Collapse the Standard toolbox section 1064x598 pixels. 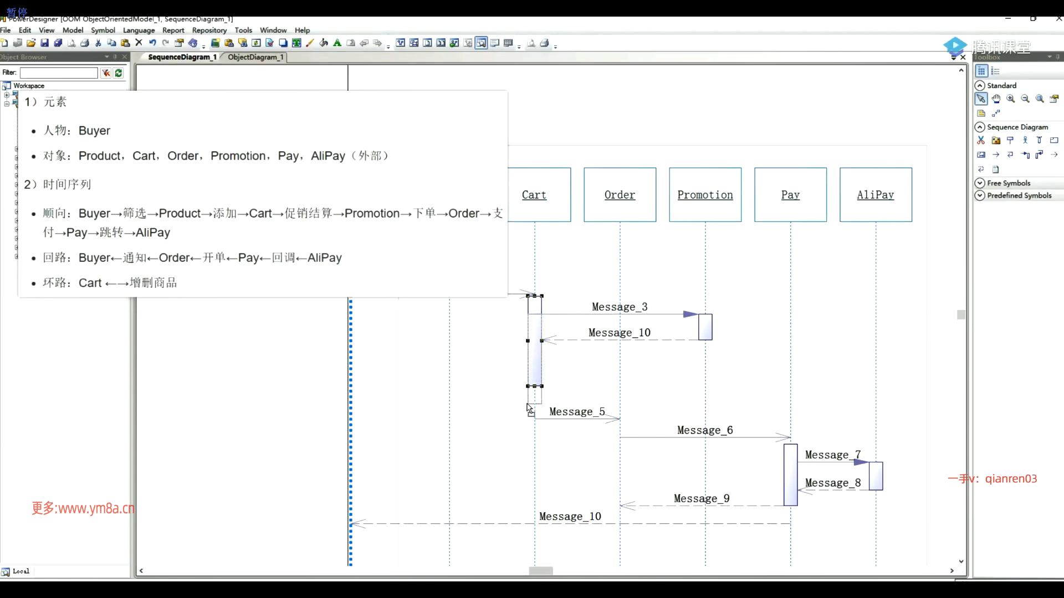(x=980, y=86)
